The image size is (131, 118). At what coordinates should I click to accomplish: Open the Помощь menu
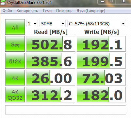point(64,11)
